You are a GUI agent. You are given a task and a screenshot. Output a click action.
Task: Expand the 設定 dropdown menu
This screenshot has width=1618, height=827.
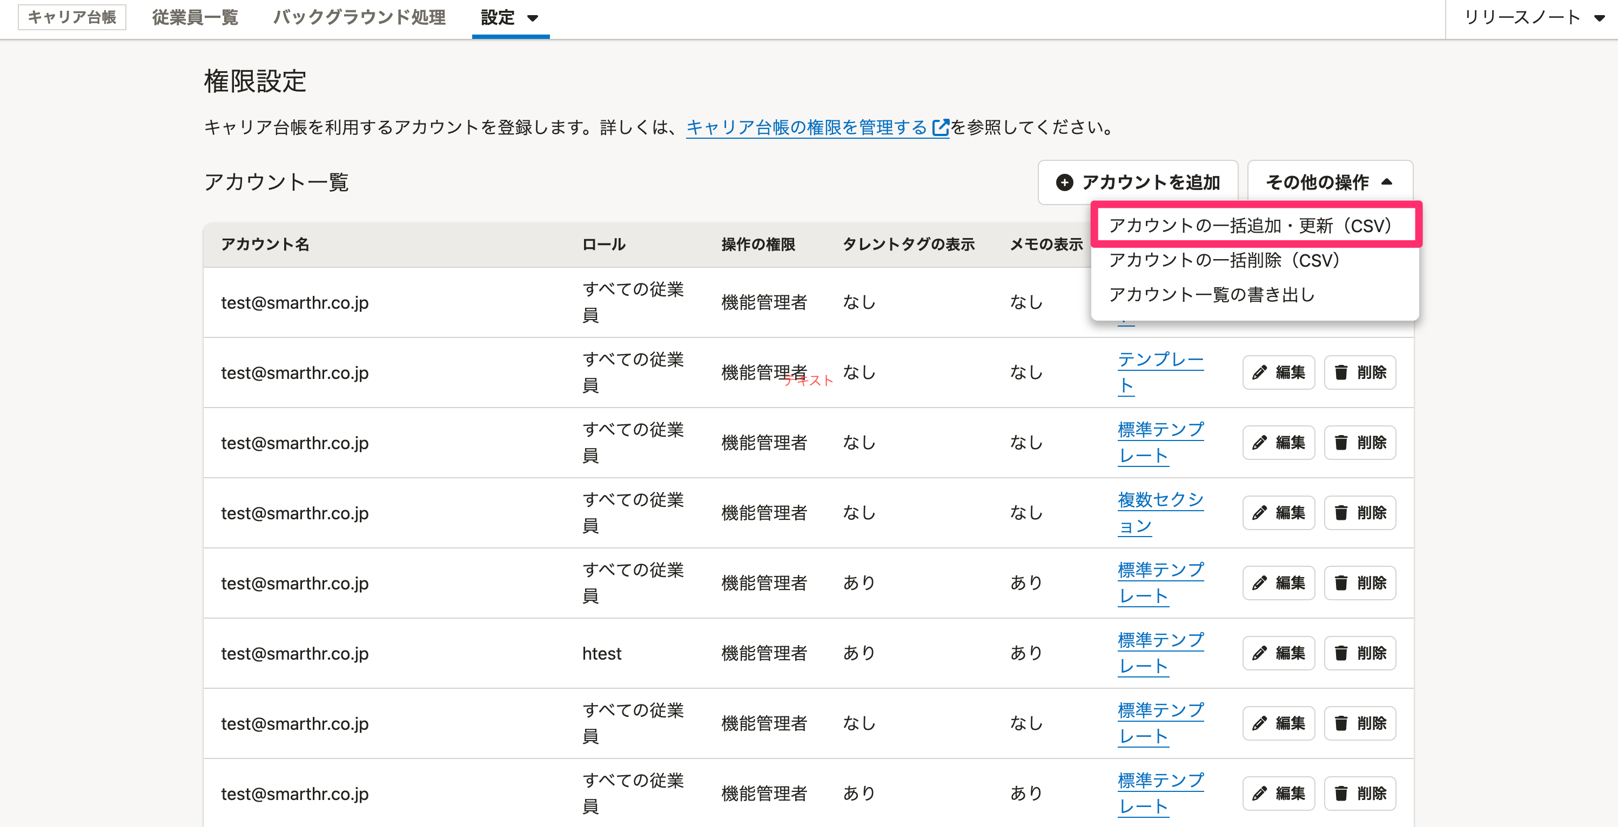510,18
